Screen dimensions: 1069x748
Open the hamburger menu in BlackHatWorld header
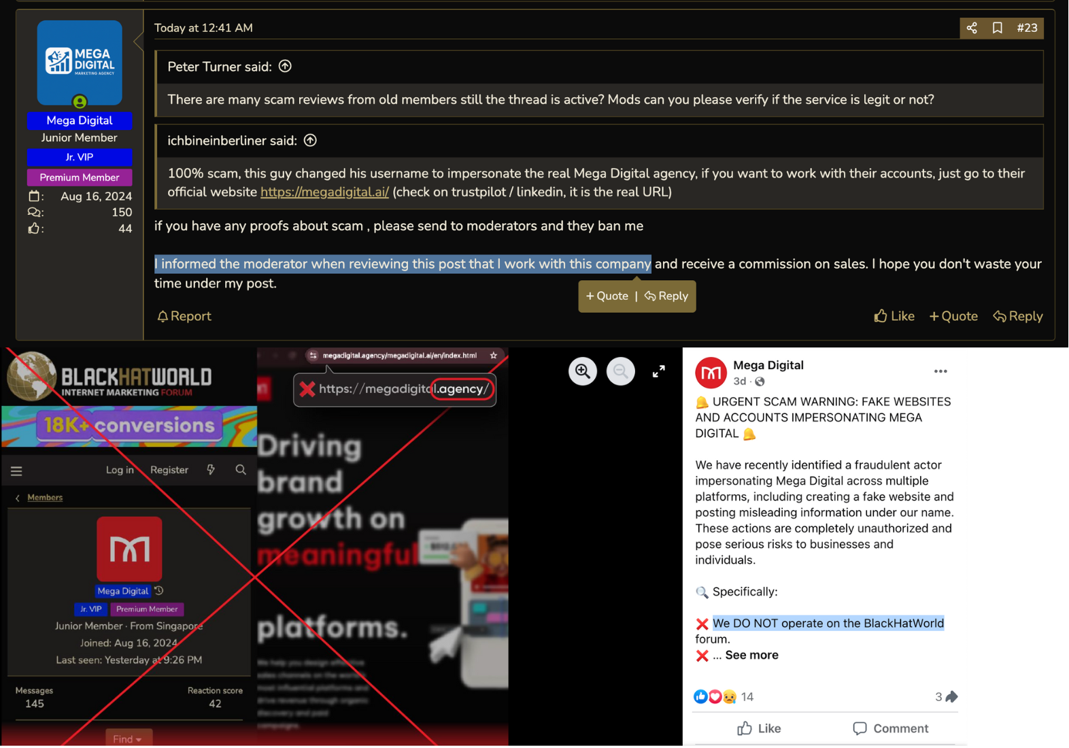[17, 471]
